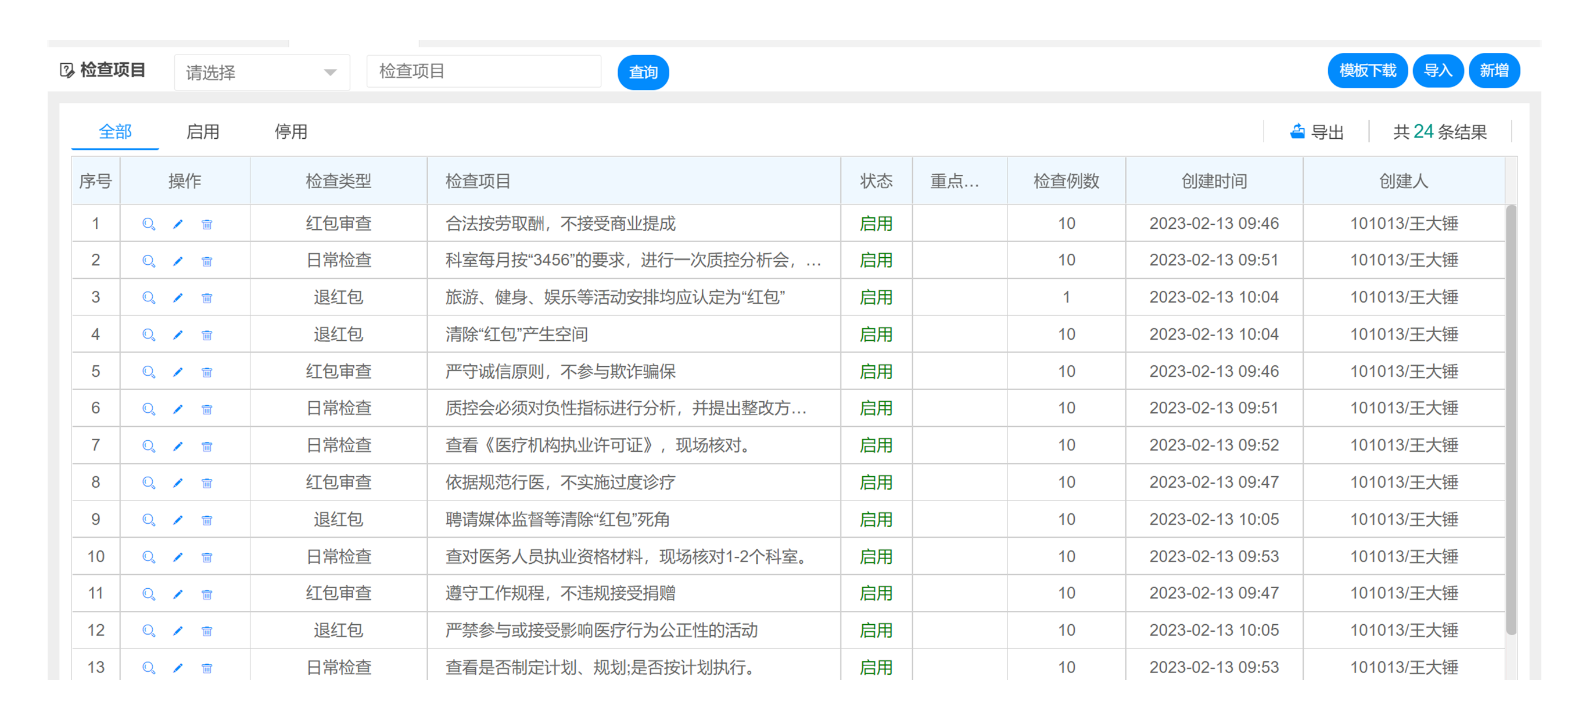Click the 模板下载 button

coord(1367,71)
